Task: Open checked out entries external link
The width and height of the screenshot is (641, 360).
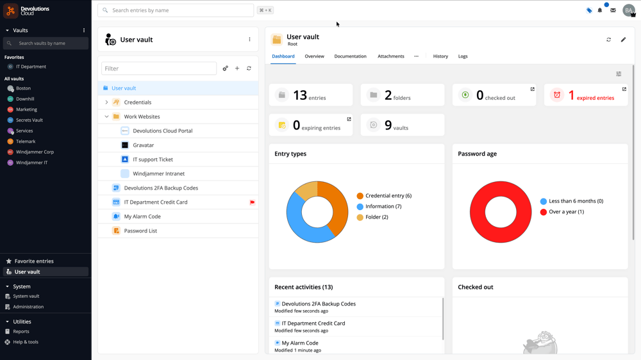Action: click(532, 89)
